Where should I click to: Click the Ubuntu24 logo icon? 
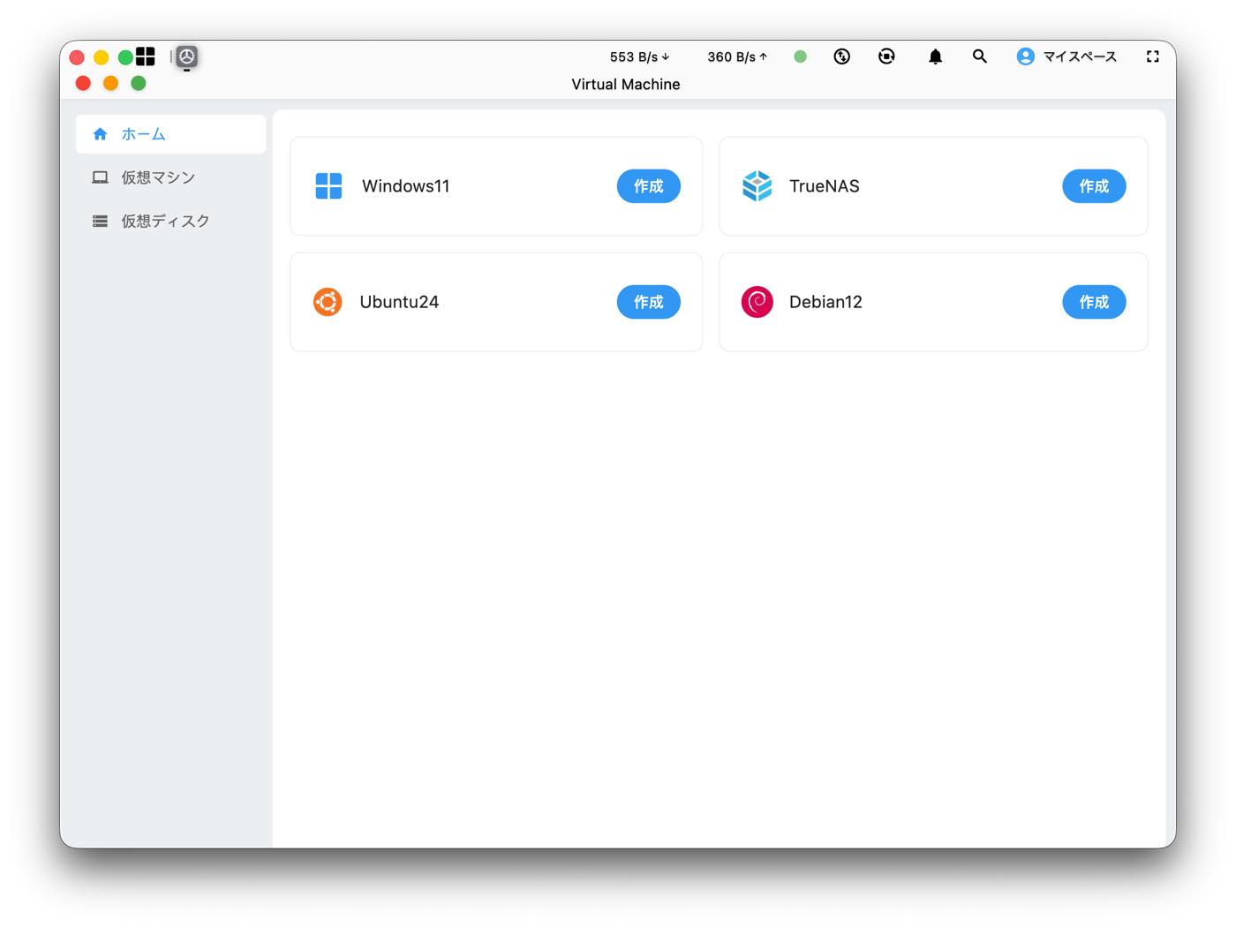click(x=328, y=302)
